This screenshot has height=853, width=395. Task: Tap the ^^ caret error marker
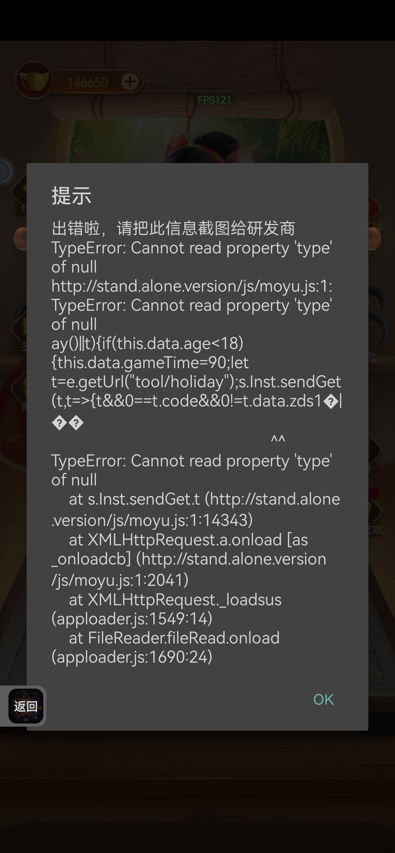(278, 439)
